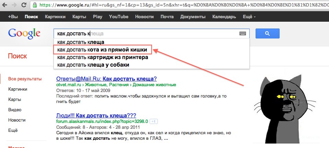The height and width of the screenshot is (148, 329).
Task: Click the Google logo
Action: [x=24, y=34]
